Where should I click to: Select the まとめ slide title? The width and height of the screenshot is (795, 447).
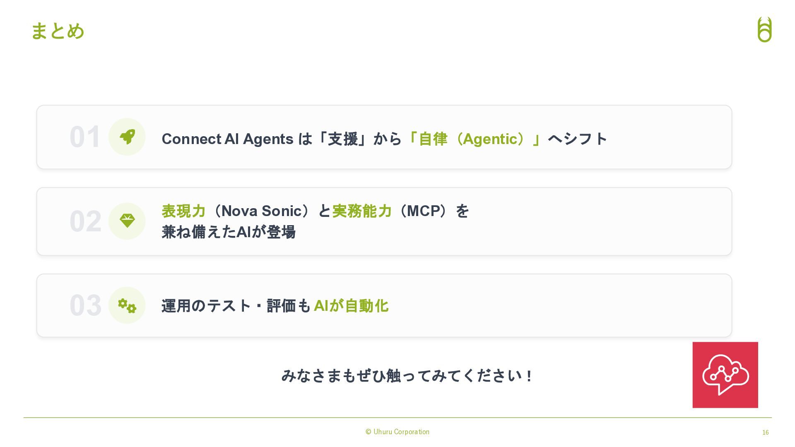pyautogui.click(x=58, y=31)
